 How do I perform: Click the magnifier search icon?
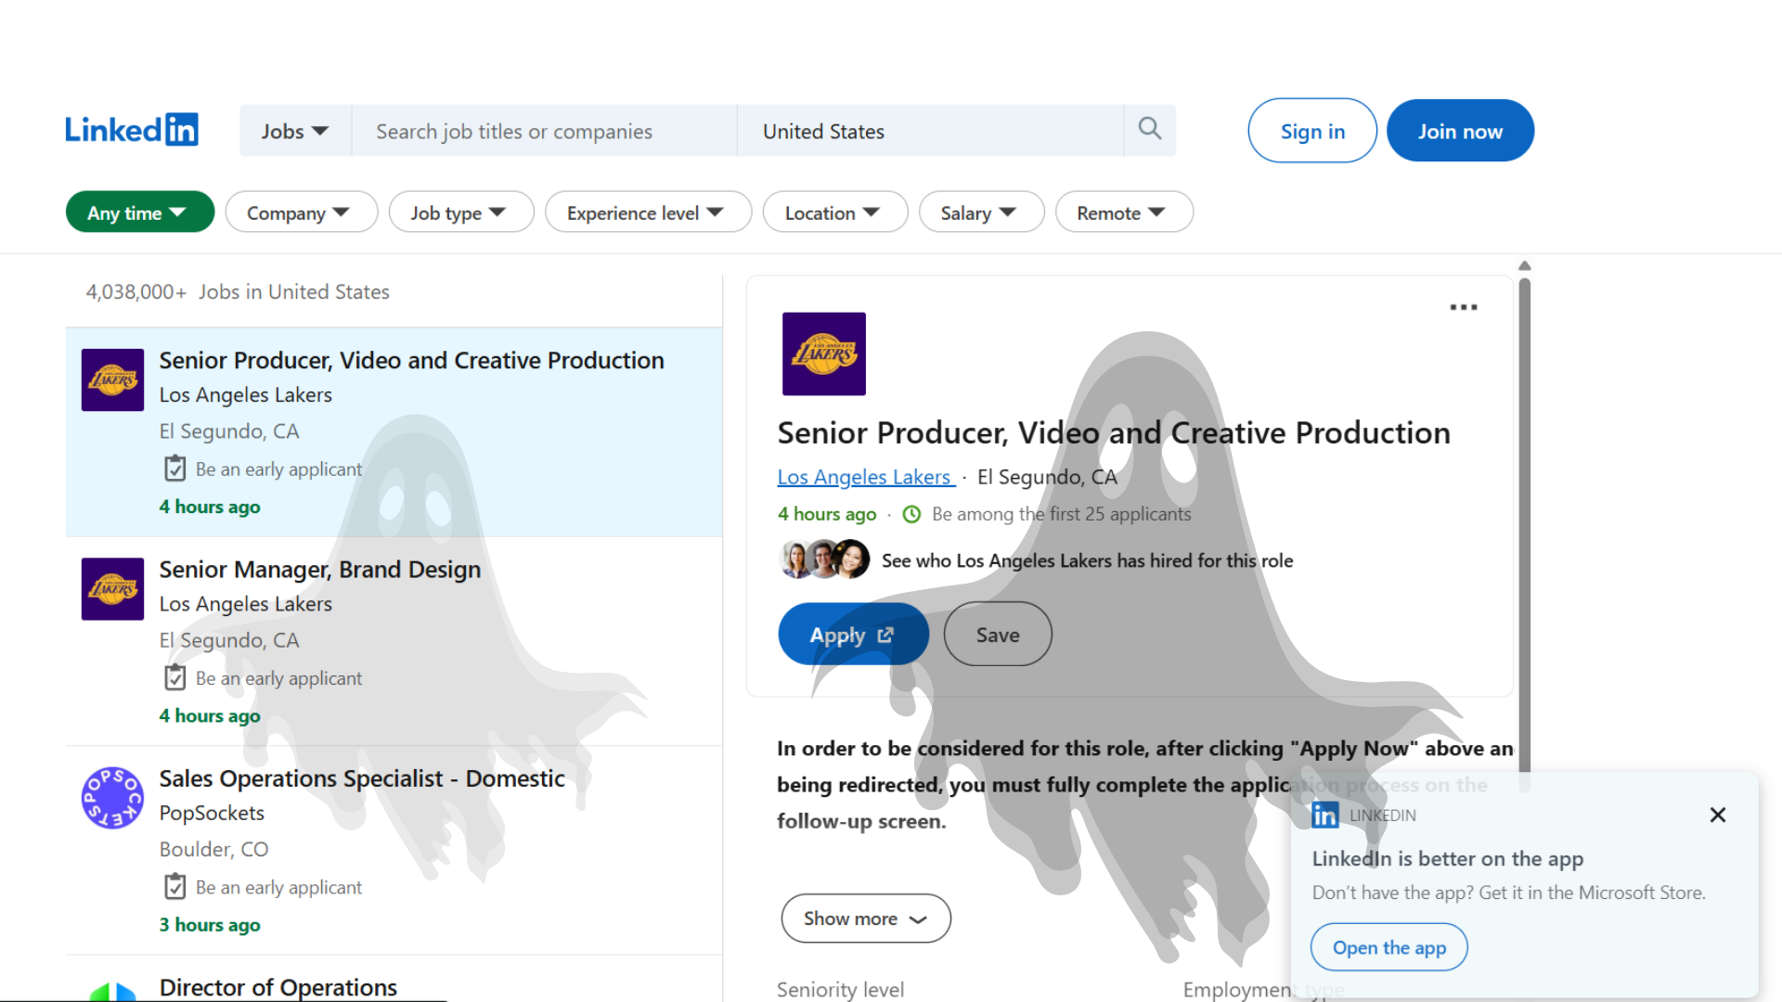(1150, 129)
